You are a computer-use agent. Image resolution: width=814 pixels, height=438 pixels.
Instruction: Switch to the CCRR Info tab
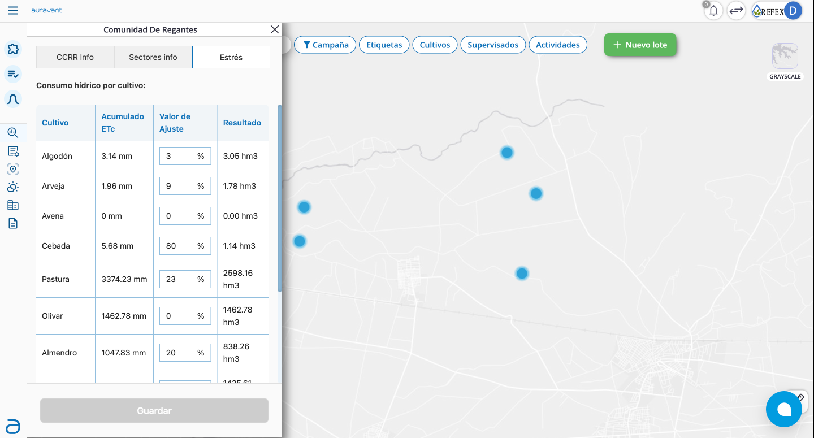tap(75, 57)
